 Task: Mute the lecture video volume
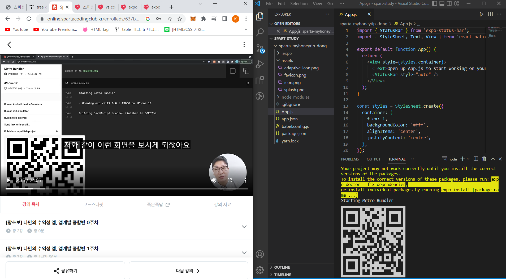(214, 180)
